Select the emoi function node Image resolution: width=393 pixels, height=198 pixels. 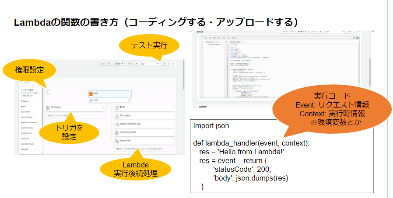tap(110, 94)
